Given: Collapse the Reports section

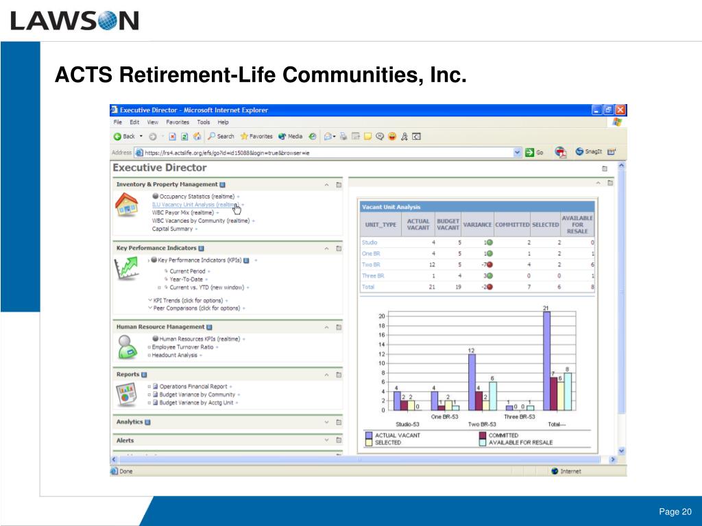Looking at the screenshot, I should [x=326, y=375].
